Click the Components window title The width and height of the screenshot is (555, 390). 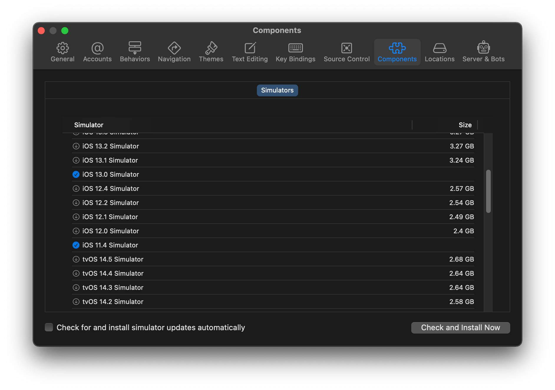click(277, 30)
